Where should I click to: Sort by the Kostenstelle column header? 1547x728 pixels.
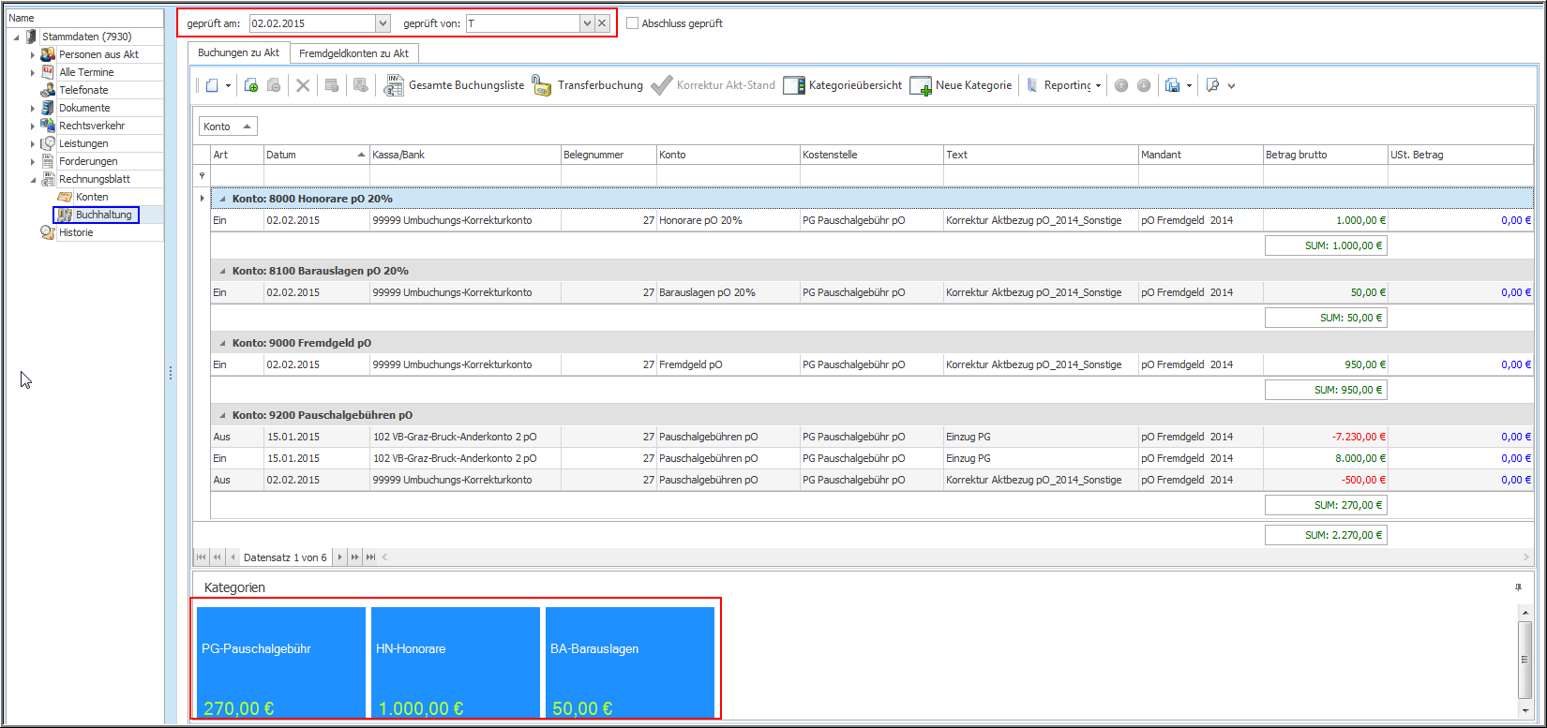871,155
